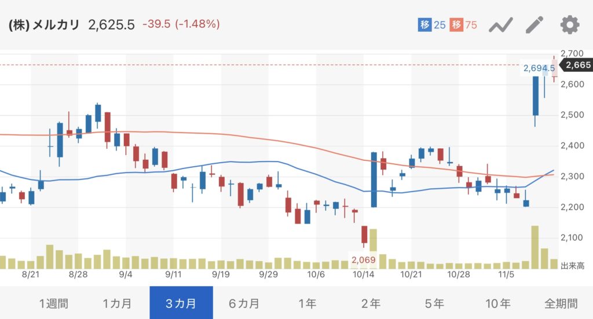Show the 全期間 full history range
Image resolution: width=593 pixels, height=319 pixels.
click(x=561, y=303)
